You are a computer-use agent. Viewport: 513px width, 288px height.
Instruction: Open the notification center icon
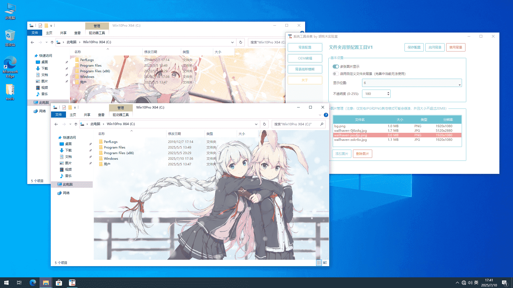point(504,283)
